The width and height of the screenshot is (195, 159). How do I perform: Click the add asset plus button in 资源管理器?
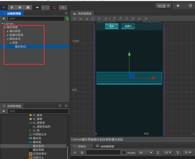point(3,111)
